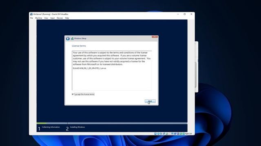Click the EULAID text line

(89, 68)
